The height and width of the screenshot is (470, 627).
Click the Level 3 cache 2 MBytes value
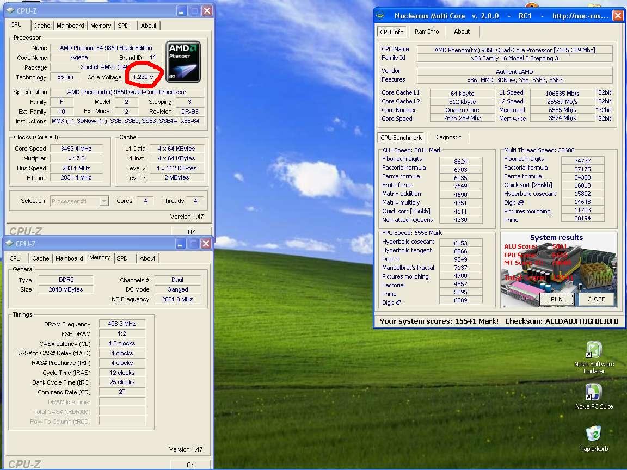pos(176,177)
